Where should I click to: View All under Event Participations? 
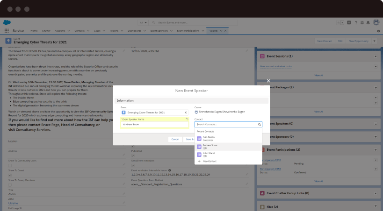318,181
